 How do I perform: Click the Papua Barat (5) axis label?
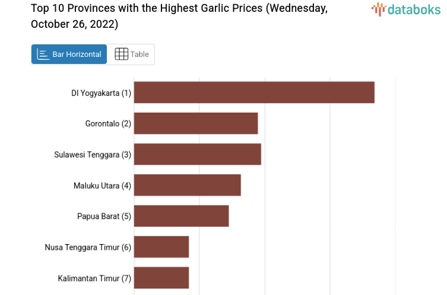point(104,216)
